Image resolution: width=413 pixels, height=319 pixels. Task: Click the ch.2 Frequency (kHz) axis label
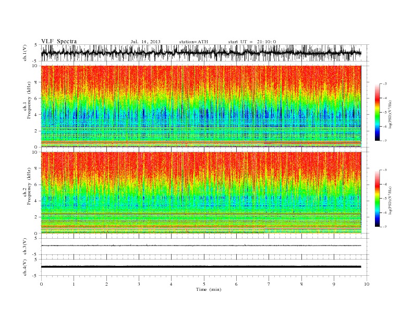(27, 187)
